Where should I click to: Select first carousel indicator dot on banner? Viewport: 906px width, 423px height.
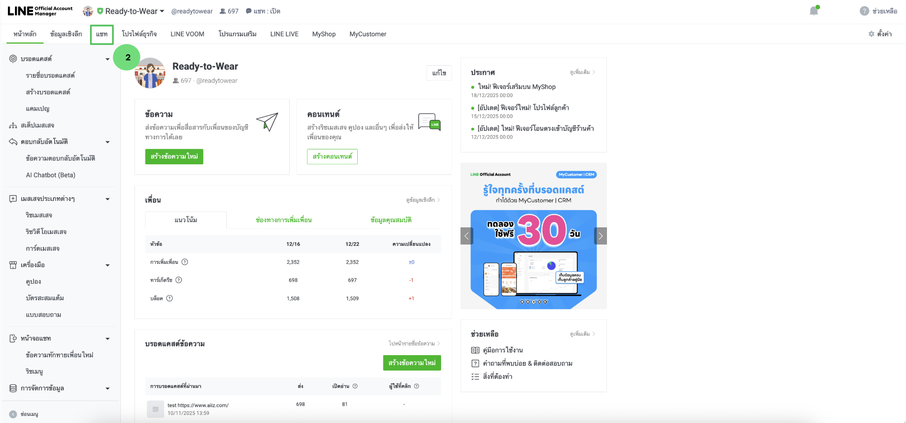click(522, 302)
